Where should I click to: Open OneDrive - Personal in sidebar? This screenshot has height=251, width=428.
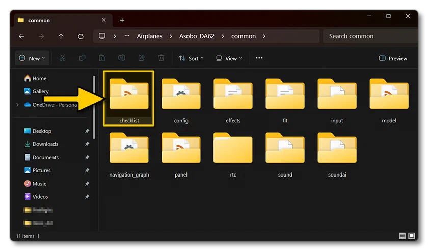click(x=51, y=105)
